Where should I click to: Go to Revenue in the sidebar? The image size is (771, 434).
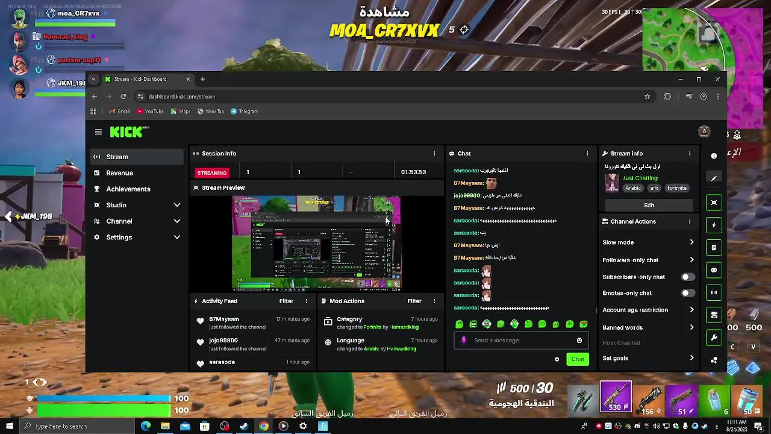(x=137, y=173)
